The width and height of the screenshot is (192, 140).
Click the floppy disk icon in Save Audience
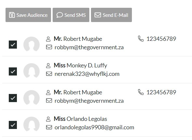(12, 15)
